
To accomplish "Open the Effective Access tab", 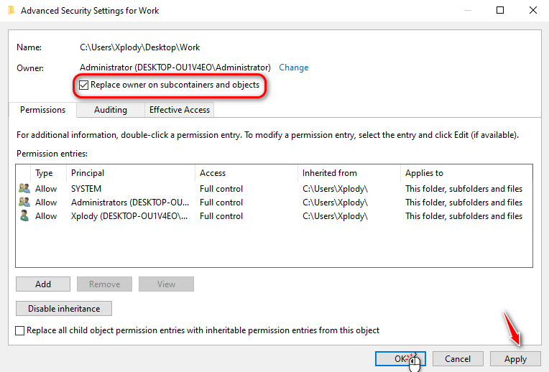I will (180, 110).
